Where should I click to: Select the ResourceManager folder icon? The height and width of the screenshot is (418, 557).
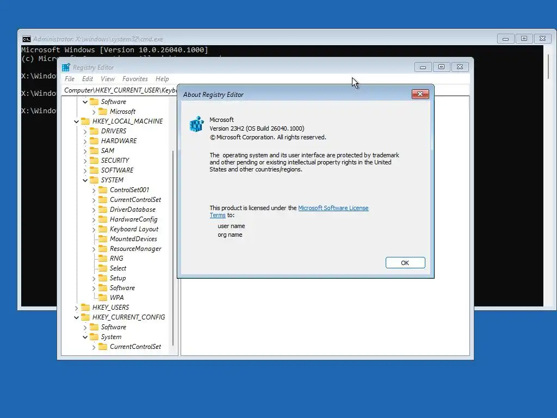(103, 248)
